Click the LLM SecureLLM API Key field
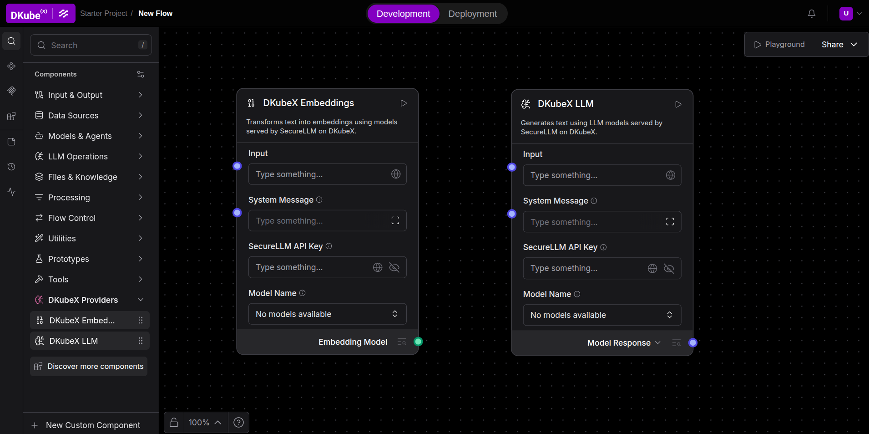Image resolution: width=869 pixels, height=434 pixels. (602, 268)
